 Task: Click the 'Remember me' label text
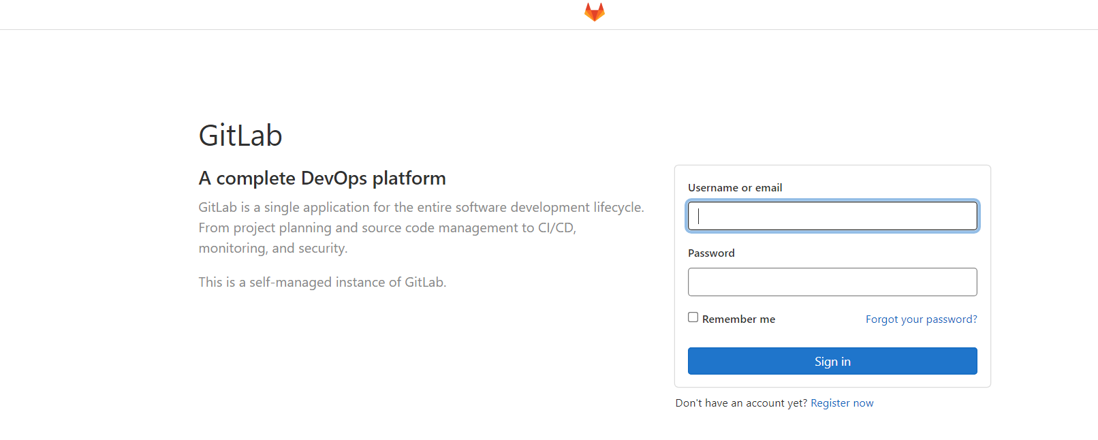pos(738,319)
